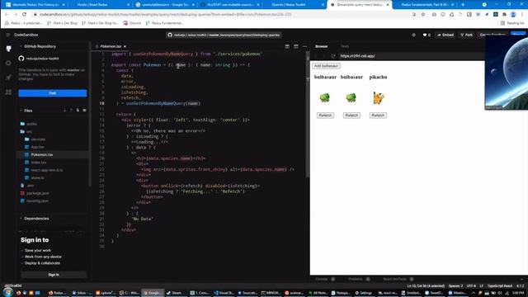Image resolution: width=528 pixels, height=297 pixels.
Task: Click the Chrome address bar
Action: [x=222, y=15]
